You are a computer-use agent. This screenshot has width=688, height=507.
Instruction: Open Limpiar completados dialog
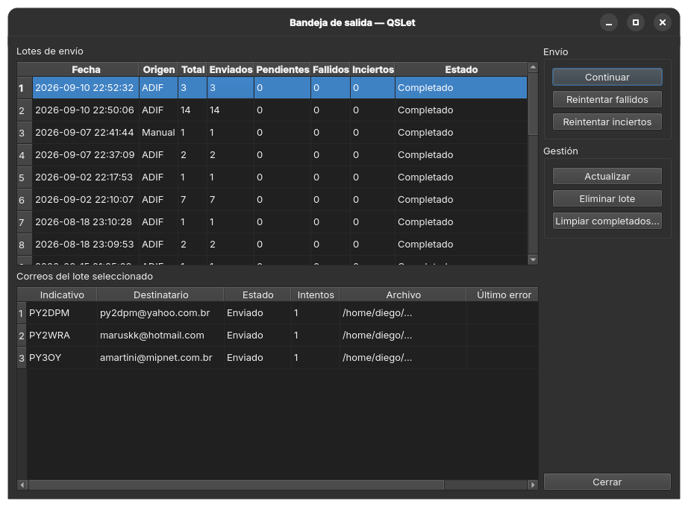point(607,221)
